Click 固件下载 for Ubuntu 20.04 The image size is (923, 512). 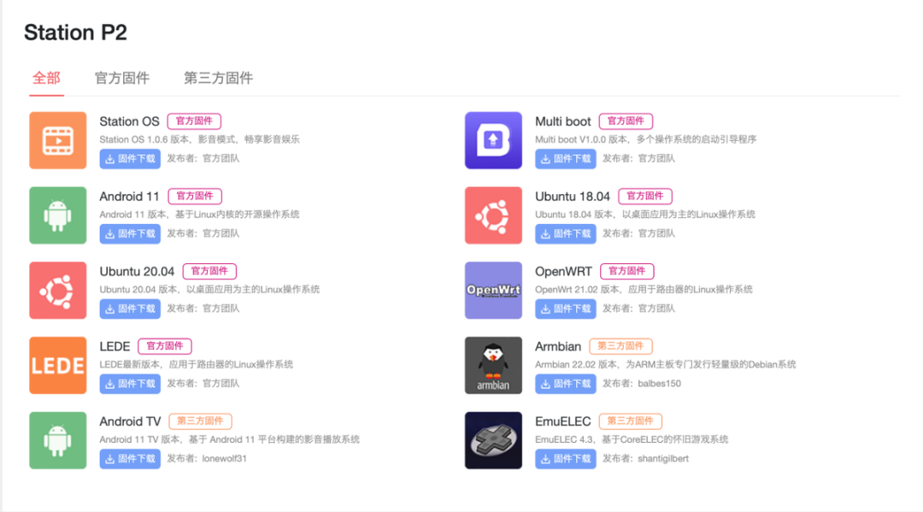pos(129,309)
